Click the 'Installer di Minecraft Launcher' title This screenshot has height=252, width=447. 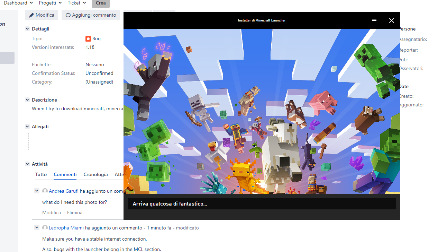tap(262, 20)
